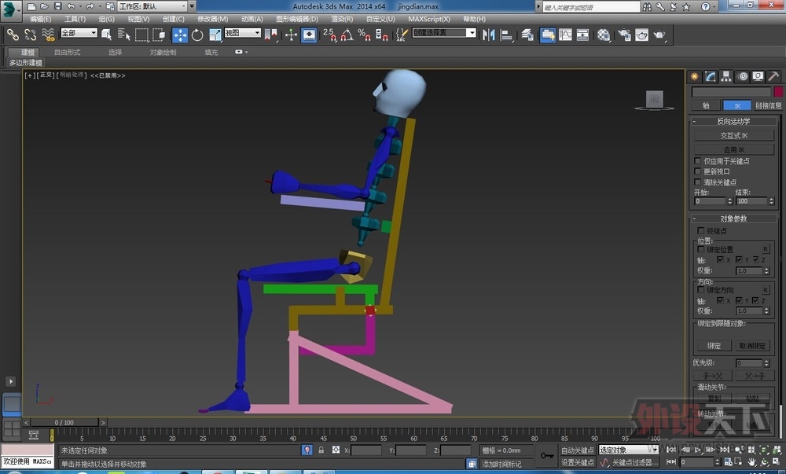
Task: Switch to the '自由形式' ribbon tab
Action: point(67,52)
